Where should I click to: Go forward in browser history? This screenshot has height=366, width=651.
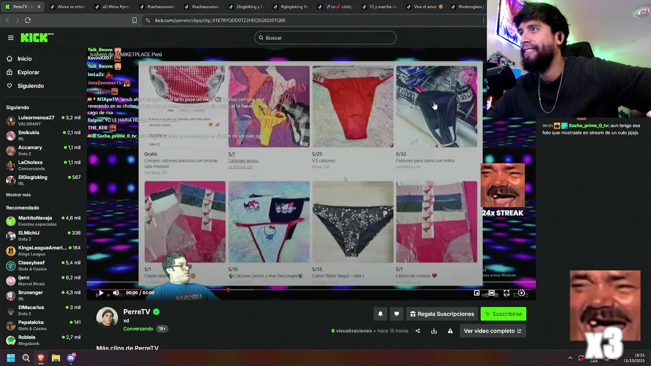(17, 20)
